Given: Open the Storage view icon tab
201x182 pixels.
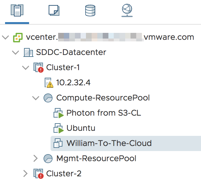Looking at the screenshot, I should click(x=90, y=11).
